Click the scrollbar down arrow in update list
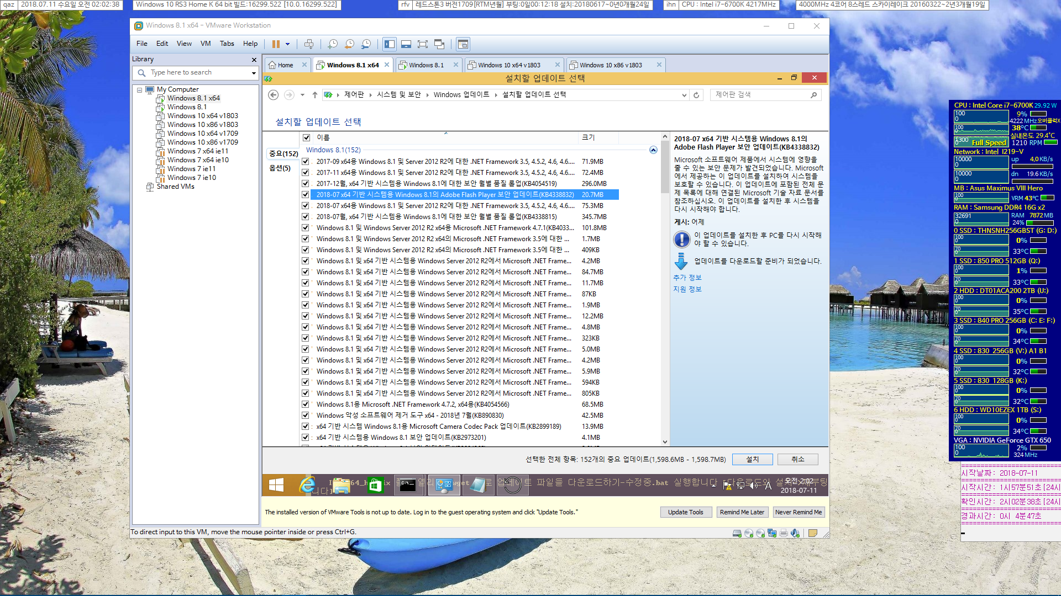1061x596 pixels. coord(665,442)
